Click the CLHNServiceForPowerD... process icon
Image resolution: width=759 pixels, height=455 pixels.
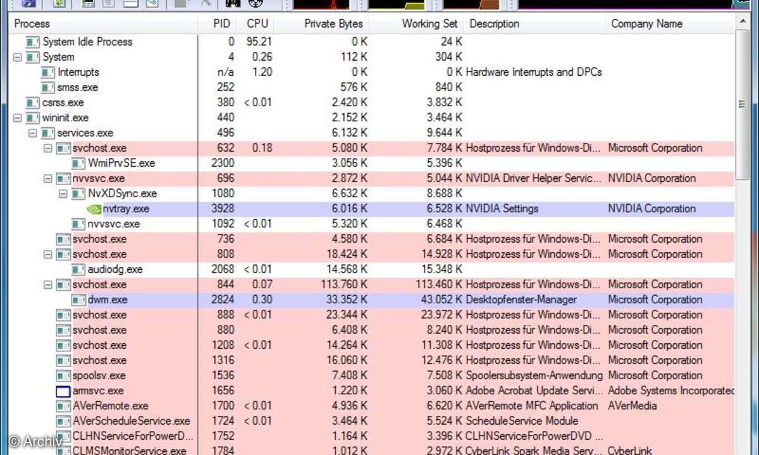click(x=63, y=436)
